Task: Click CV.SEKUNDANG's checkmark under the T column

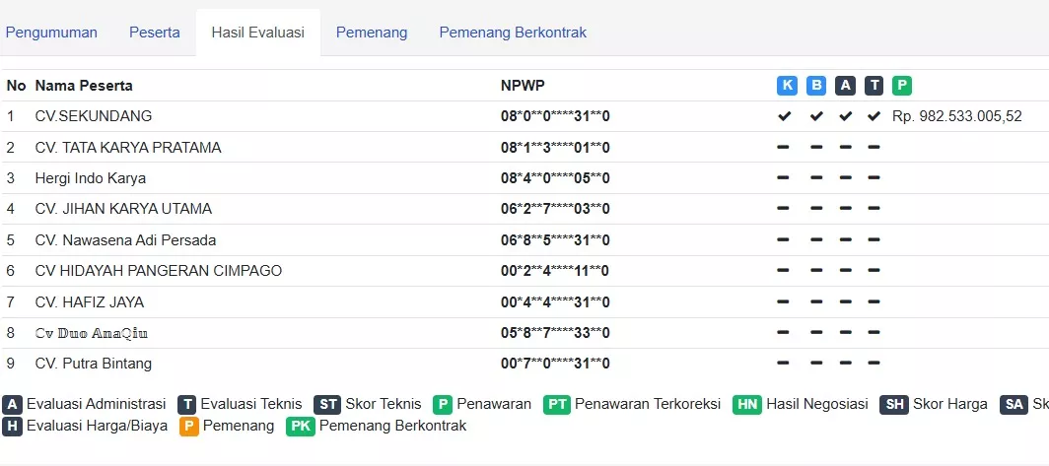Action: [874, 116]
